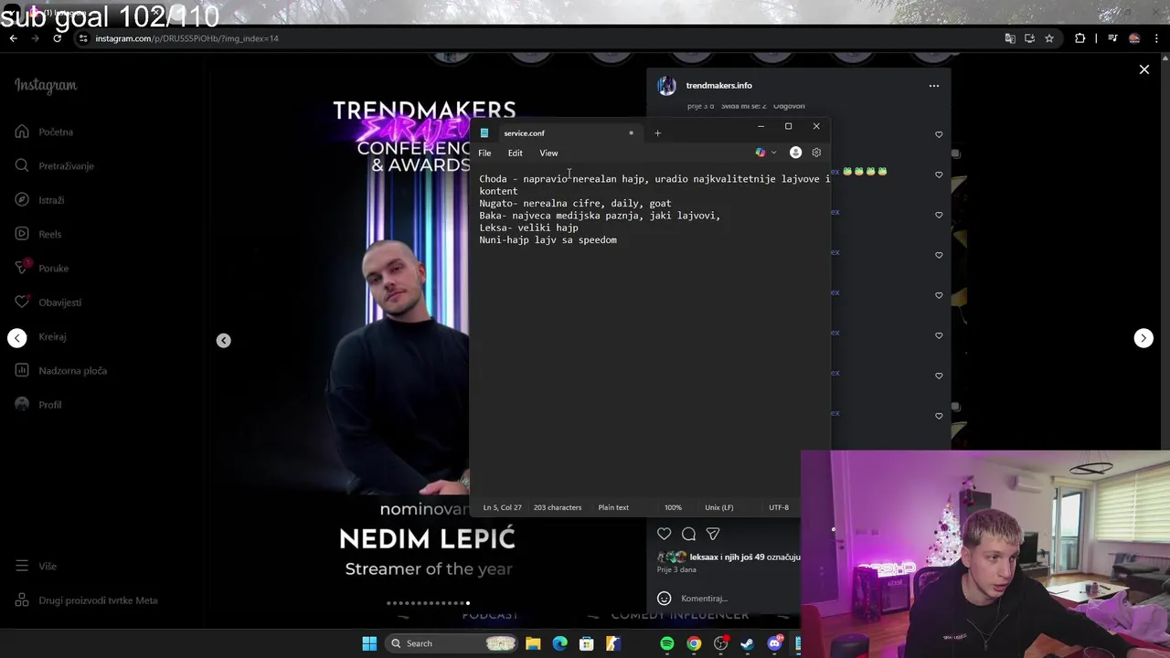Image resolution: width=1170 pixels, height=658 pixels.
Task: Open Notepad Edit menu
Action: (516, 153)
